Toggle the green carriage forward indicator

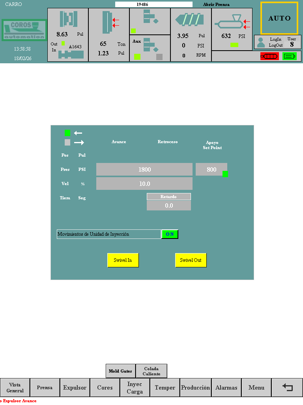[67, 133]
